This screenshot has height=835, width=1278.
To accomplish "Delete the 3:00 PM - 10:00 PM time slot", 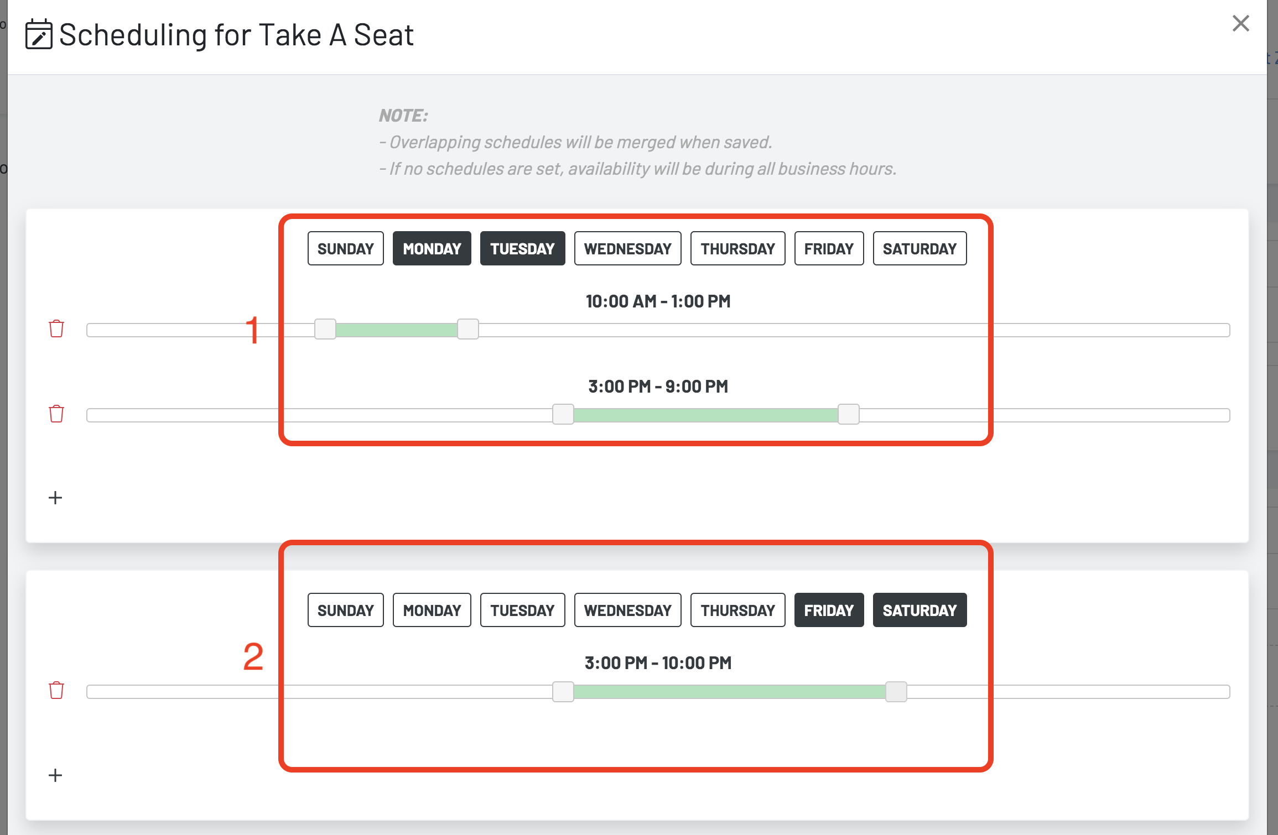I will [56, 690].
